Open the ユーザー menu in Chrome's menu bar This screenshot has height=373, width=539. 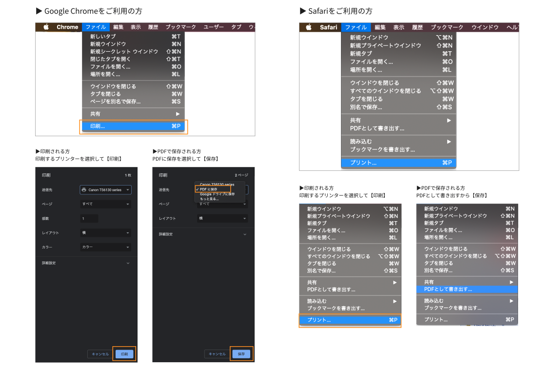click(214, 27)
